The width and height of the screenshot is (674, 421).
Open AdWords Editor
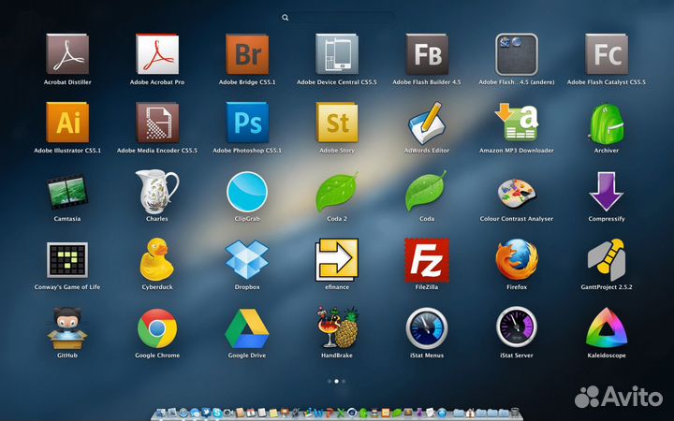[x=427, y=123]
